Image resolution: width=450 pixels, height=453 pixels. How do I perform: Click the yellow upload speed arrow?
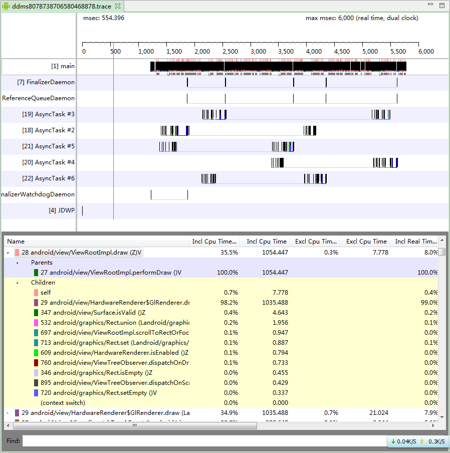pyautogui.click(x=422, y=441)
